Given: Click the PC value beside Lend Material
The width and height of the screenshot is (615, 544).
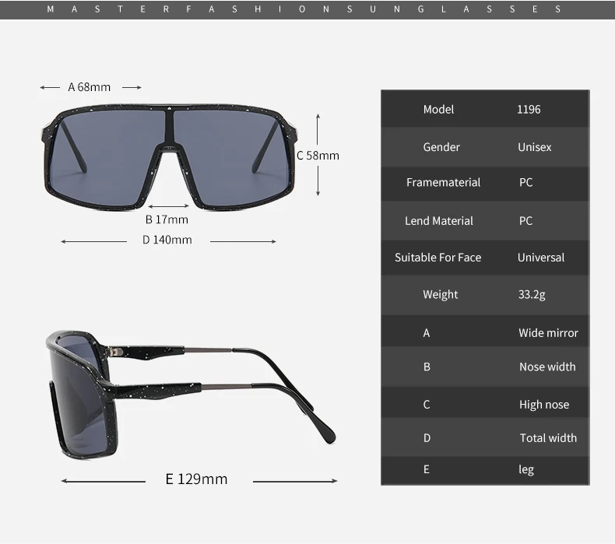Looking at the screenshot, I should 526,221.
